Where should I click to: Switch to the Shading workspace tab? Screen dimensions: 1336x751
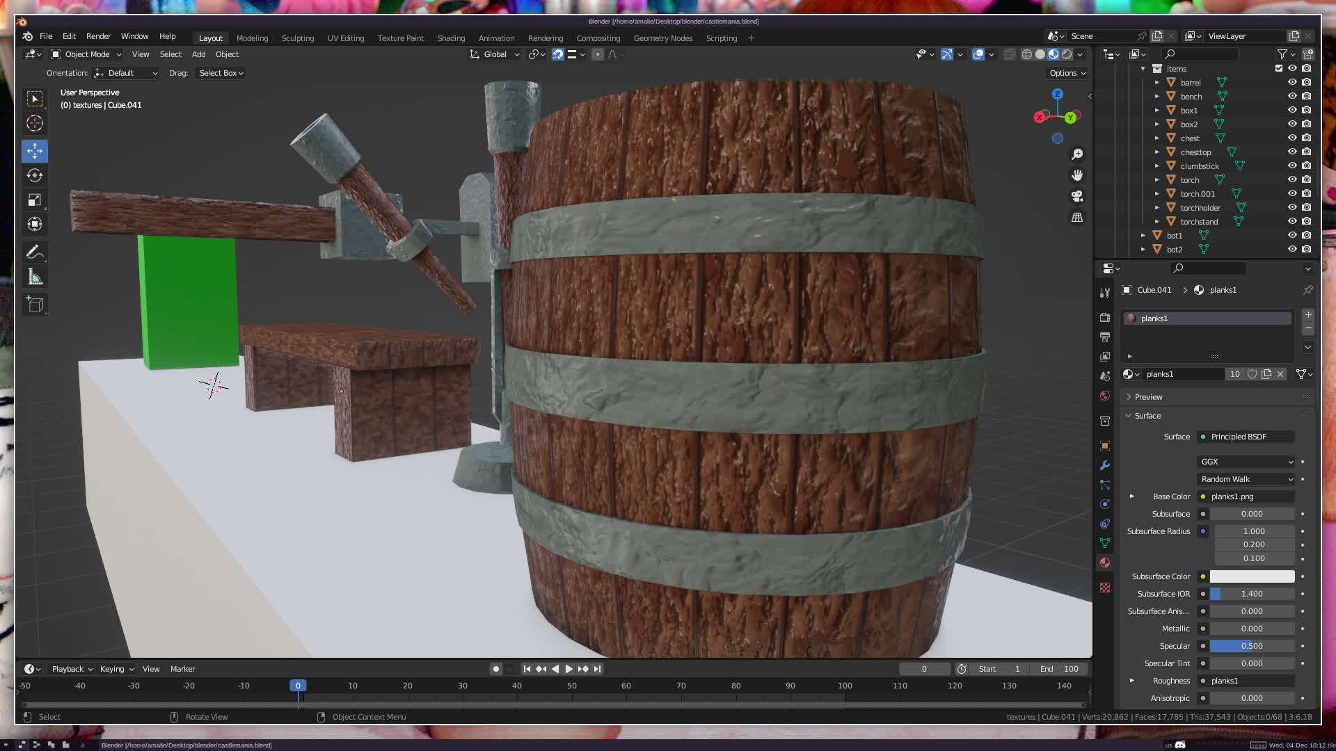[451, 38]
